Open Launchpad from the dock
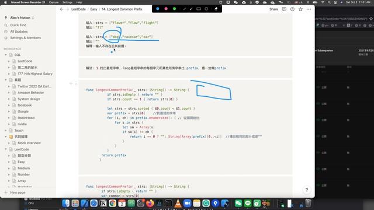This screenshot has width=374, height=210. click(75, 204)
